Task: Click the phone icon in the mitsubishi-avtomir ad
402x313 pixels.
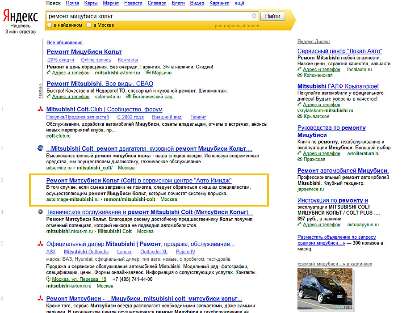Action: (x=49, y=72)
